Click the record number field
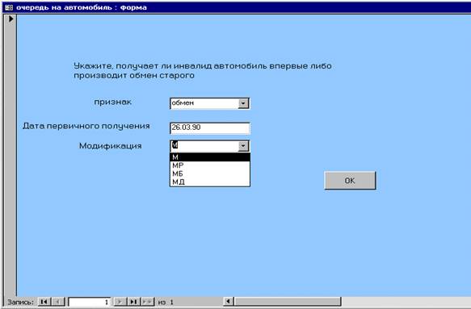Viewport: 471px width, 309px height. (x=89, y=302)
